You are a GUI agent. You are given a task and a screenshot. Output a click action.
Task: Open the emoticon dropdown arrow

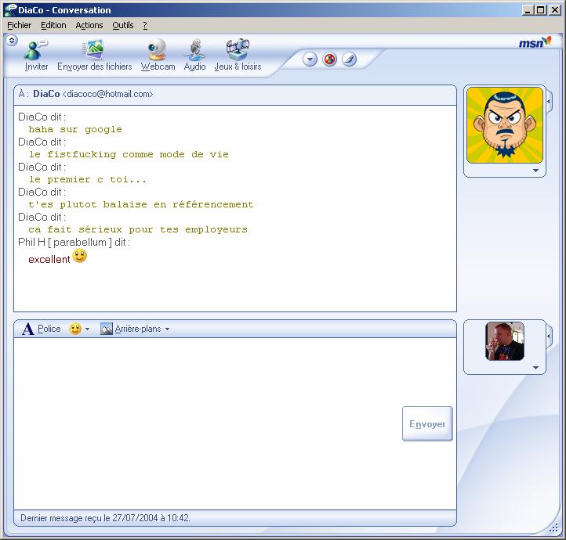coord(87,329)
